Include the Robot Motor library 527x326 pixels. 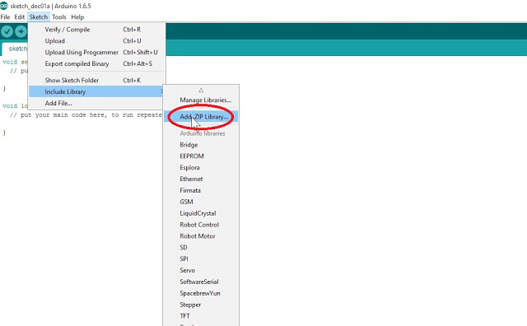pos(201,236)
